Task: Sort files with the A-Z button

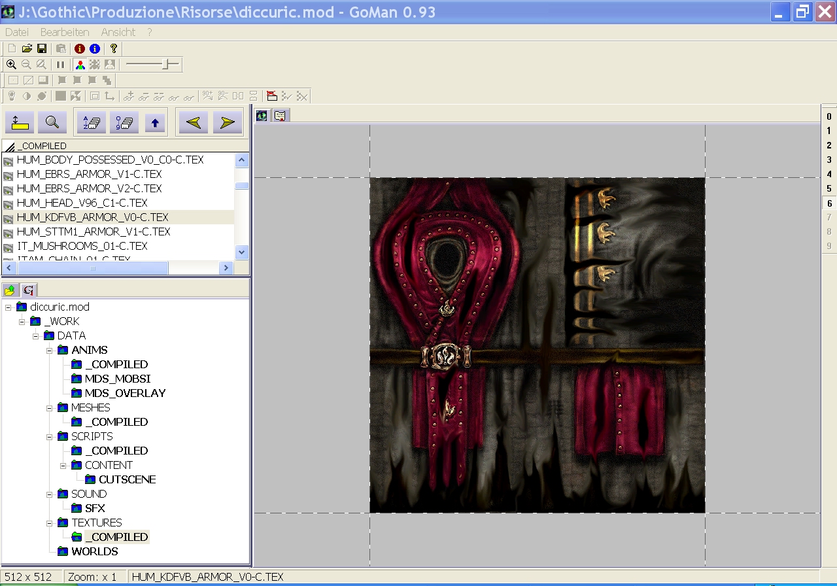Action: 92,122
